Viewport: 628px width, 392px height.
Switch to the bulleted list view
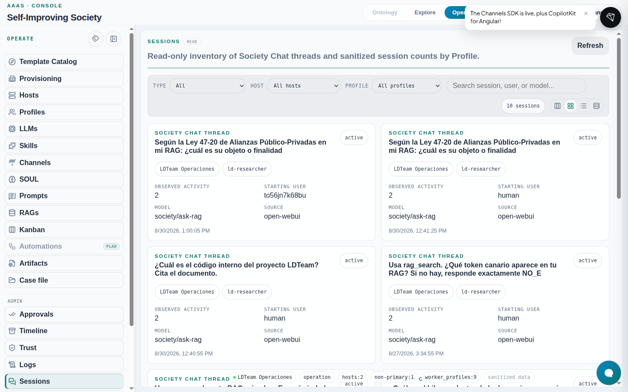click(x=584, y=106)
